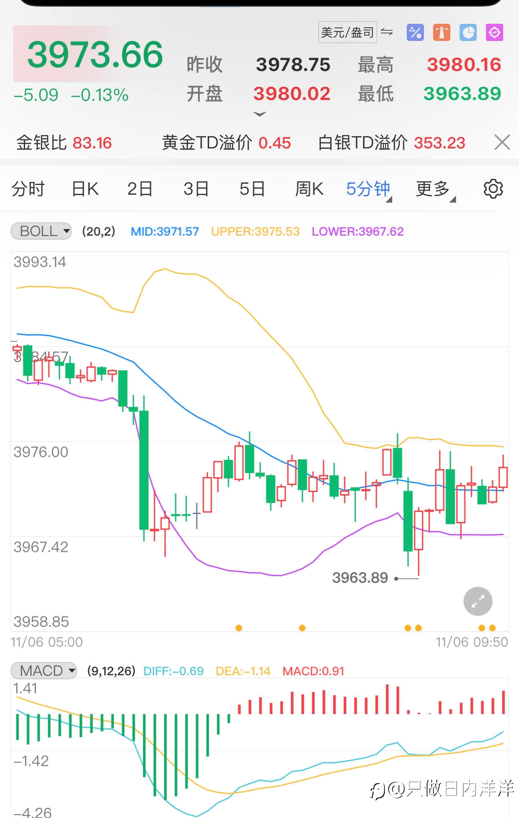
Task: Toggle the 美元/盎司 price unit
Action: pyautogui.click(x=347, y=32)
